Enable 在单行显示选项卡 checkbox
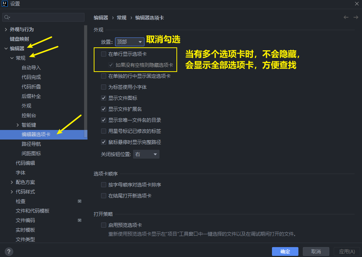 (104, 54)
